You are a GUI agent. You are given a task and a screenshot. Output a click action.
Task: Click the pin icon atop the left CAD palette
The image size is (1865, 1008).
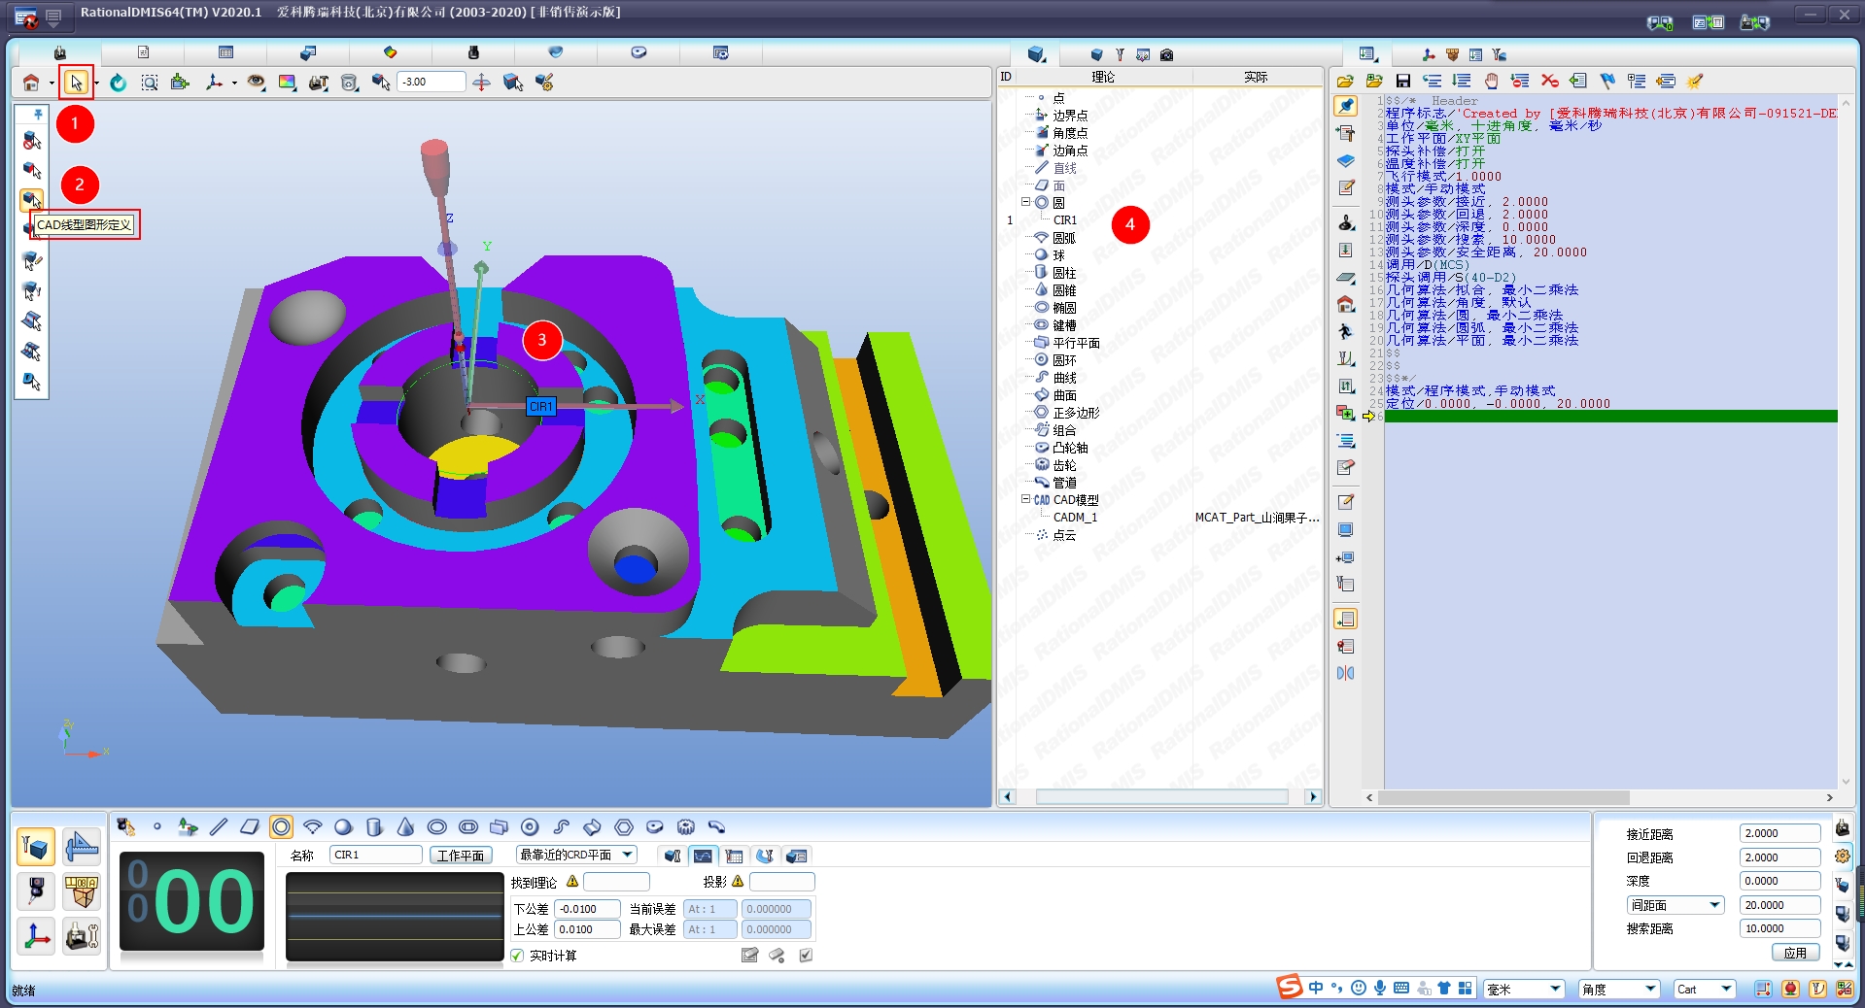pyautogui.click(x=38, y=115)
